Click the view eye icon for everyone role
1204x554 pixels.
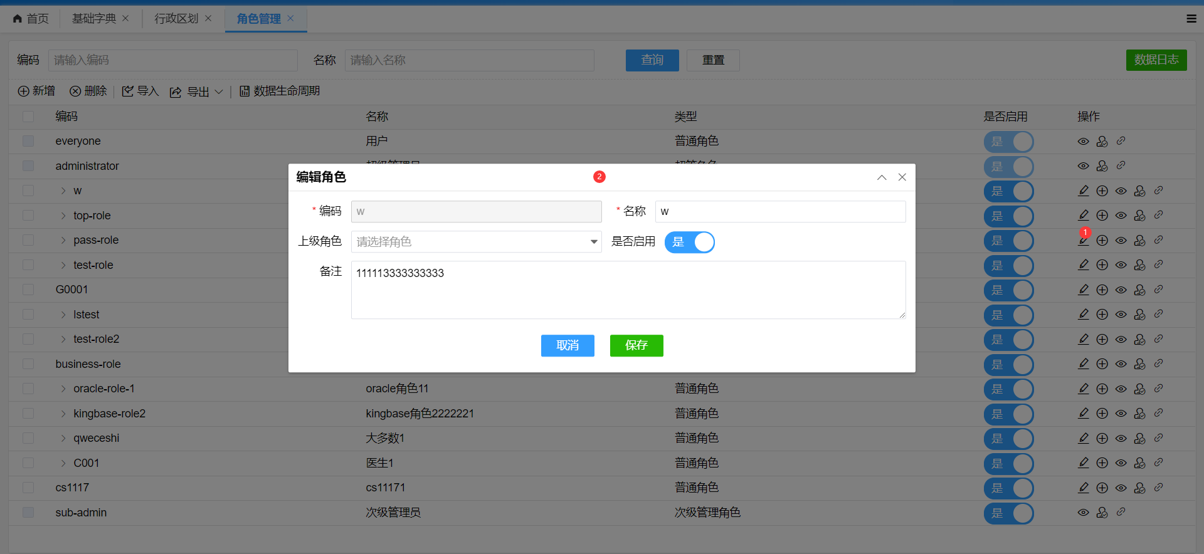point(1083,142)
